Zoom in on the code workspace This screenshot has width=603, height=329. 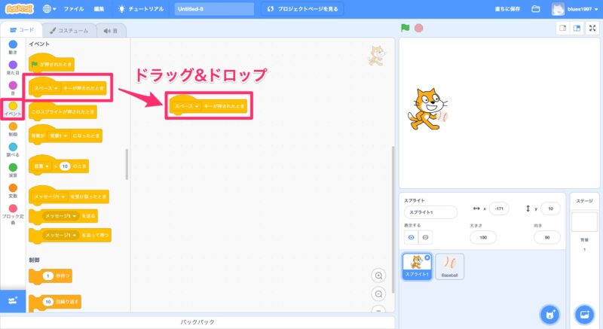[378, 276]
